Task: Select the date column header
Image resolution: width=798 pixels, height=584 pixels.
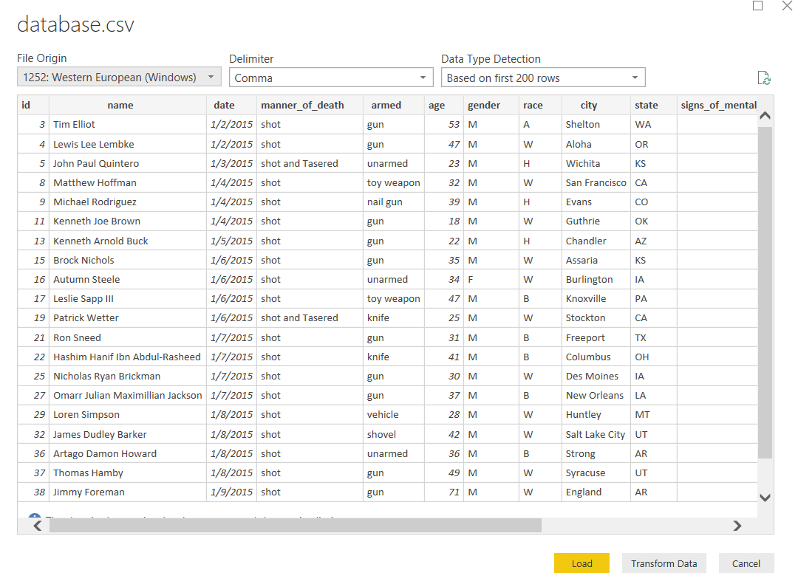Action: (x=231, y=106)
